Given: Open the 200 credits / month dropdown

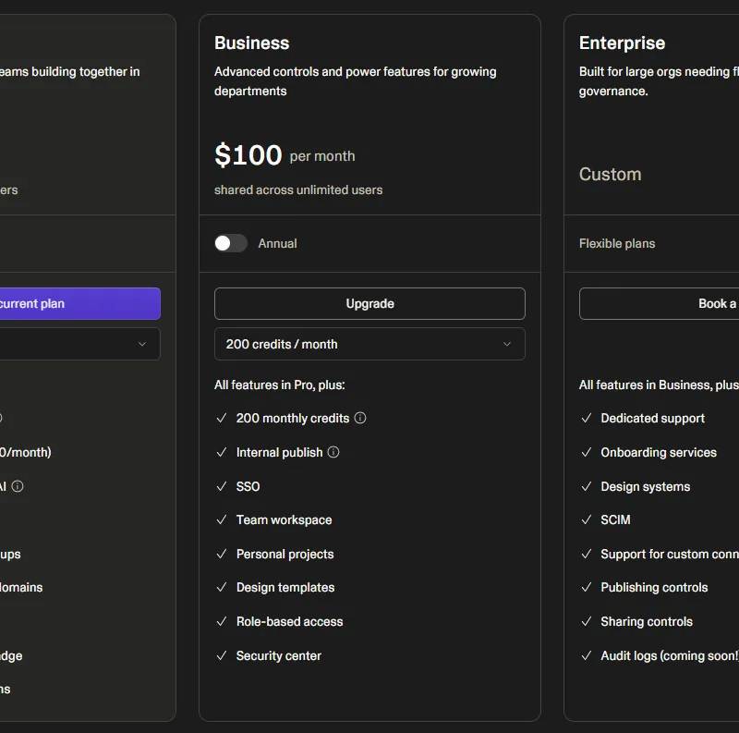Looking at the screenshot, I should click(x=369, y=345).
